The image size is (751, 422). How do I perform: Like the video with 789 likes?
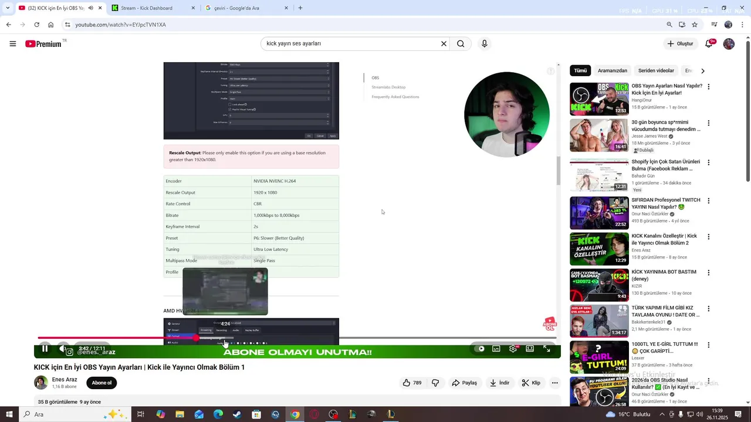pos(412,383)
